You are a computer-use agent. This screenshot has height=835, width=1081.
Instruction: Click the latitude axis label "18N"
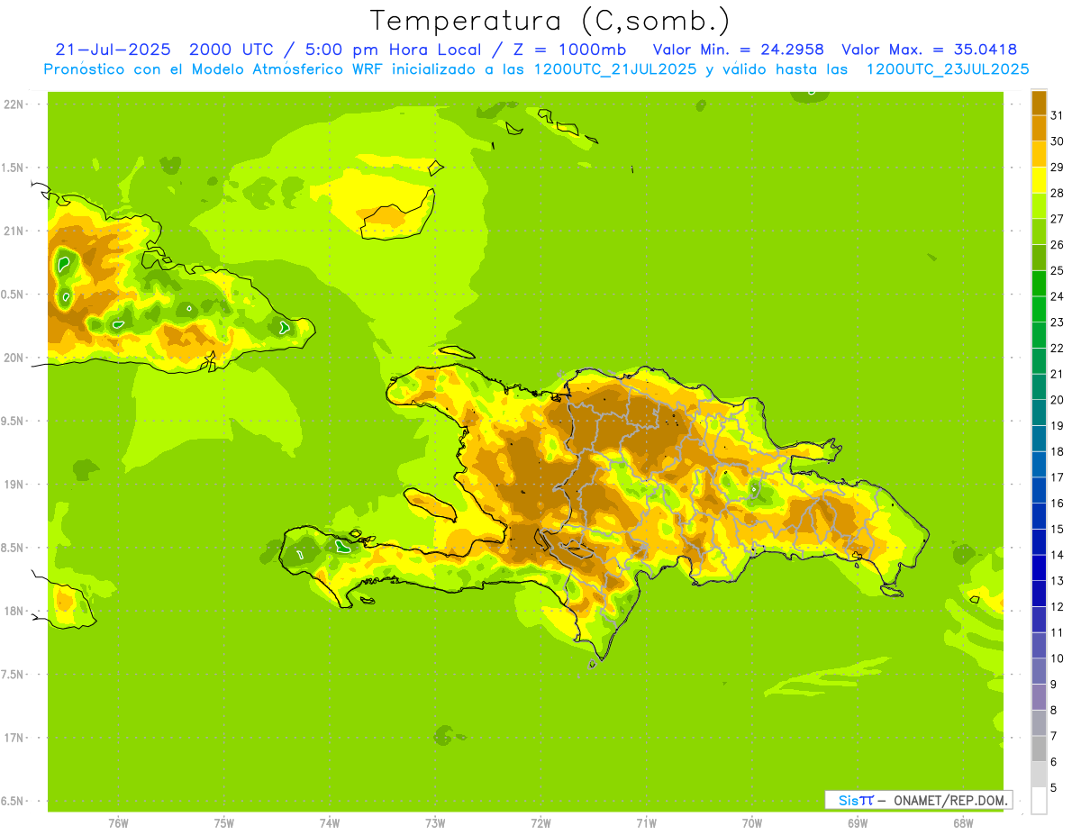tap(14, 611)
